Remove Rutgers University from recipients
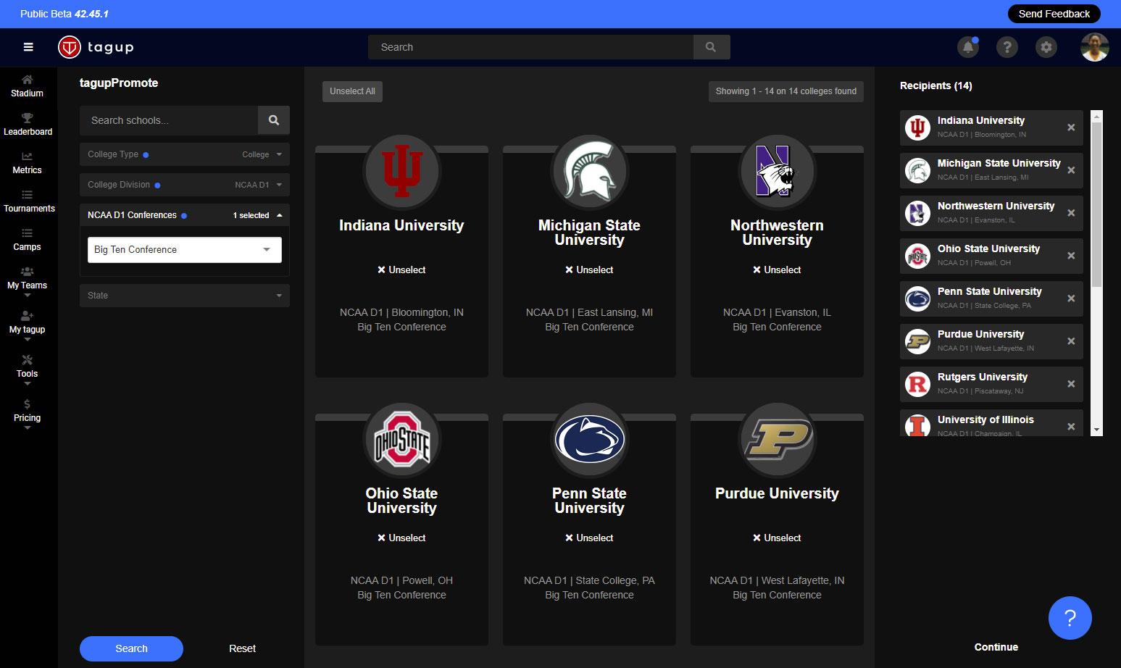 click(1070, 384)
